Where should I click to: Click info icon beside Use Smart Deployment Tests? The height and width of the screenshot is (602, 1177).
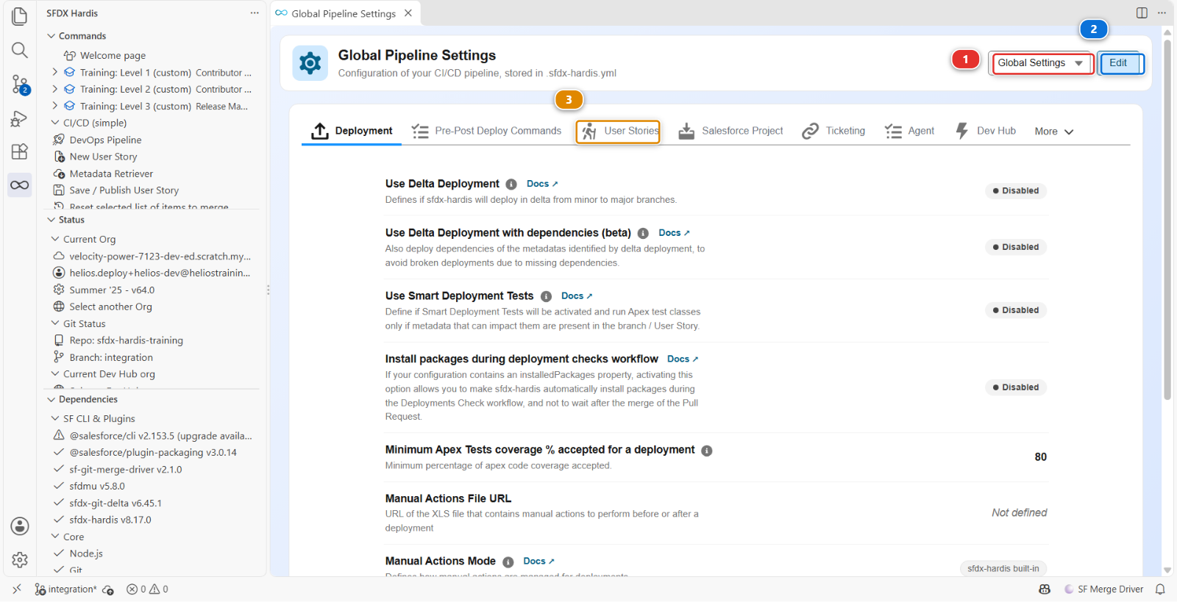546,296
